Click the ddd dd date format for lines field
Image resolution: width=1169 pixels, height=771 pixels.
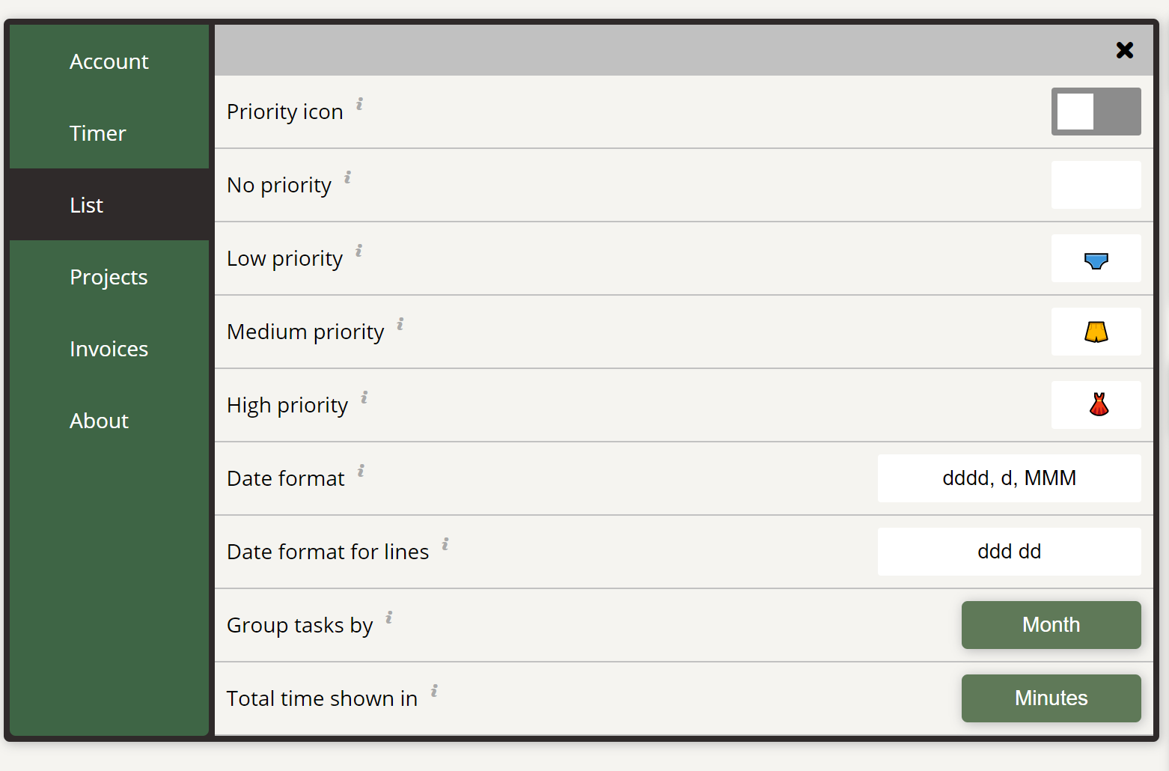[1009, 551]
